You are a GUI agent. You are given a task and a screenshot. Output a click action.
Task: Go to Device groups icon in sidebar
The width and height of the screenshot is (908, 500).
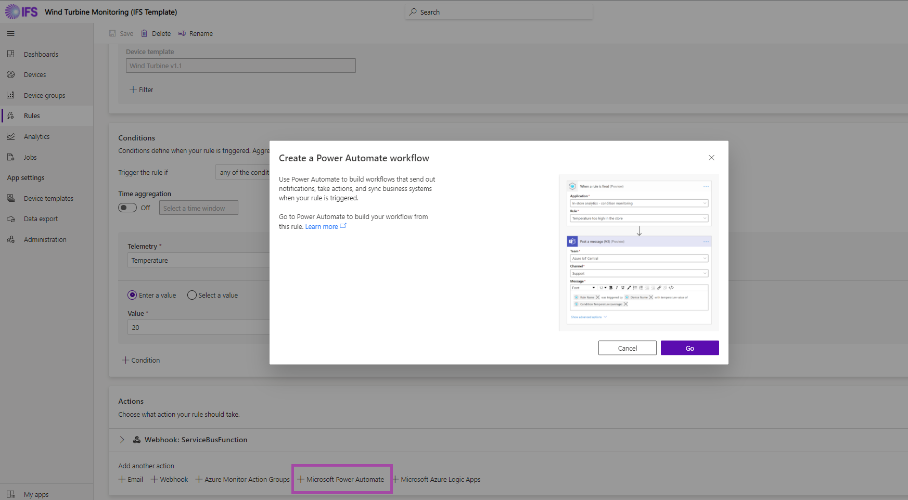point(10,95)
